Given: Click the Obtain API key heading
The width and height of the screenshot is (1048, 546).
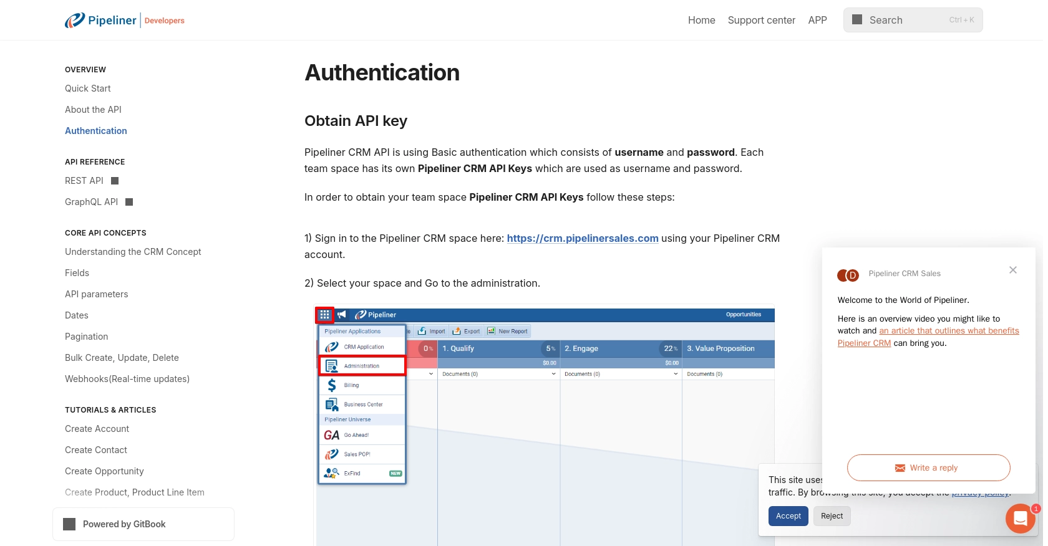Looking at the screenshot, I should [356, 121].
